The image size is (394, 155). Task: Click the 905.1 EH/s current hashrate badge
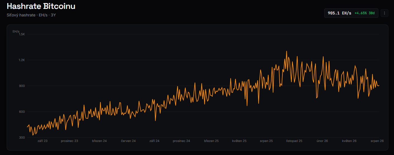(x=351, y=13)
